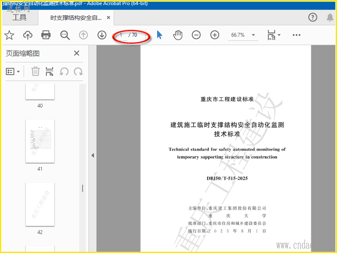Open fit page options dropdown arrow

coord(279,35)
